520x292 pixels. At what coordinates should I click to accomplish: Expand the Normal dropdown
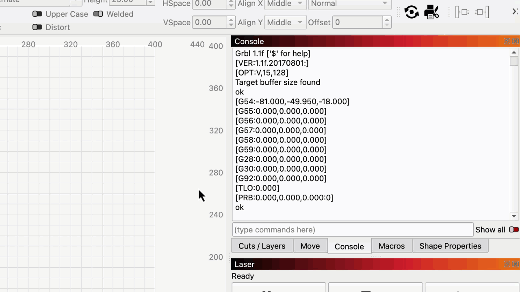pos(350,4)
